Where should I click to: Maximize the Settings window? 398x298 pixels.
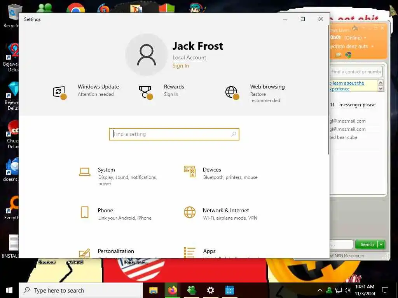pyautogui.click(x=302, y=19)
